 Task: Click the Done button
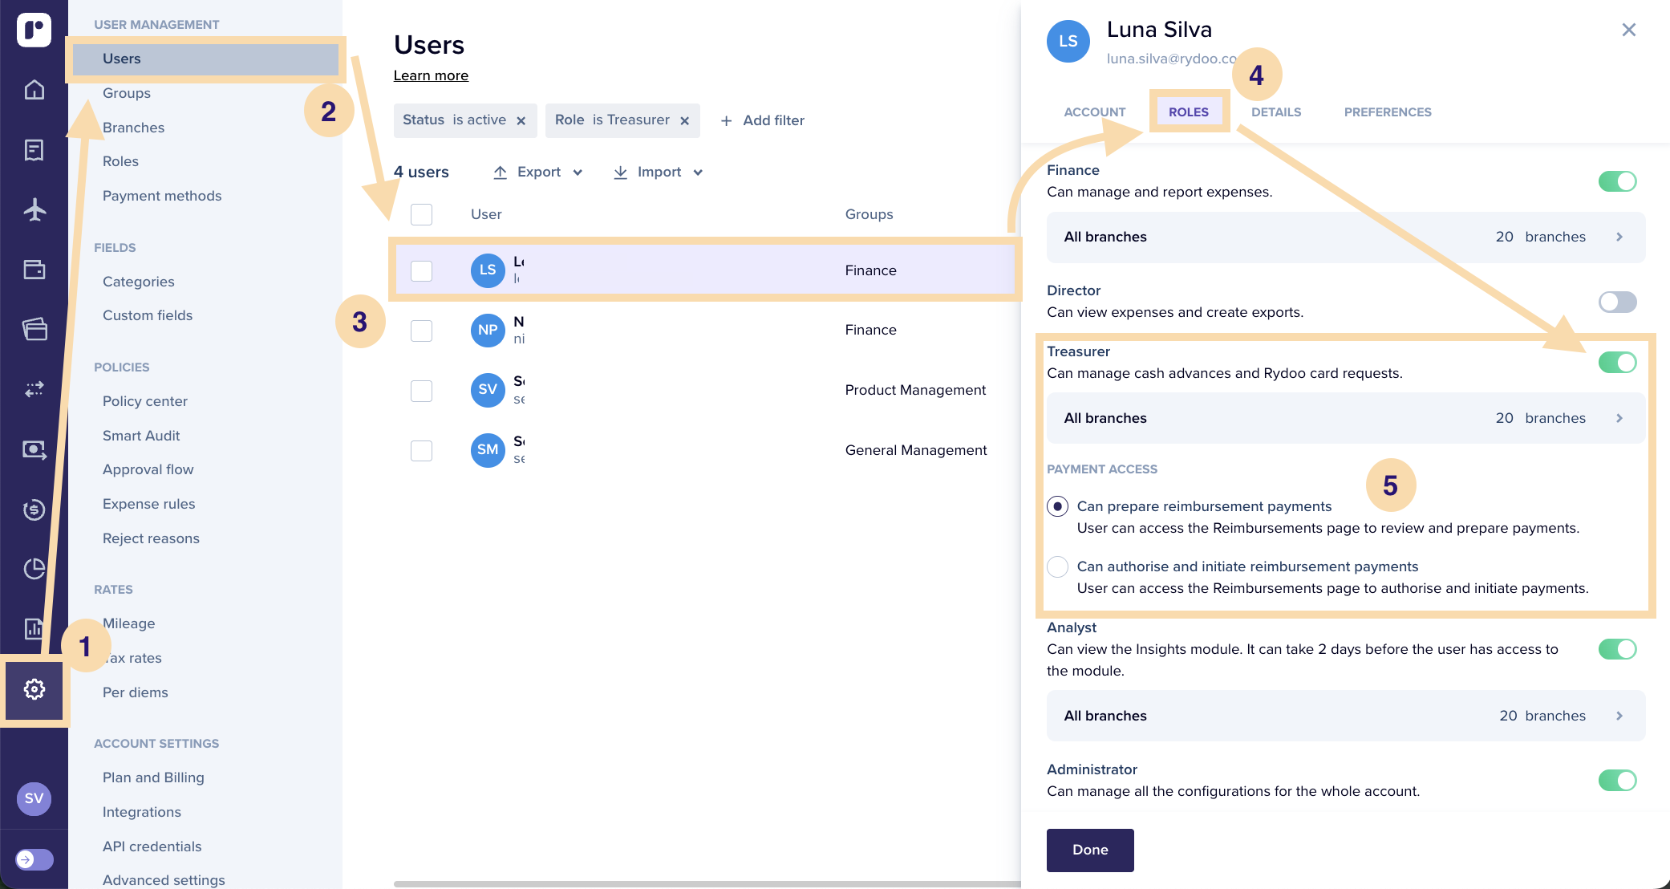coord(1090,850)
